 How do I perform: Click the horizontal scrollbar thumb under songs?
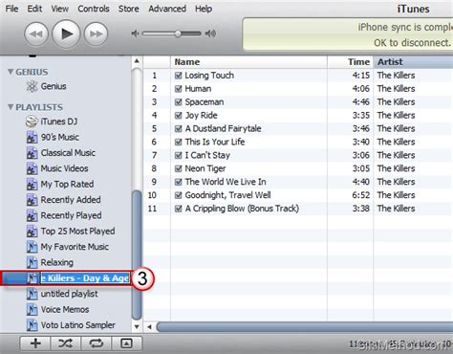(x=305, y=326)
